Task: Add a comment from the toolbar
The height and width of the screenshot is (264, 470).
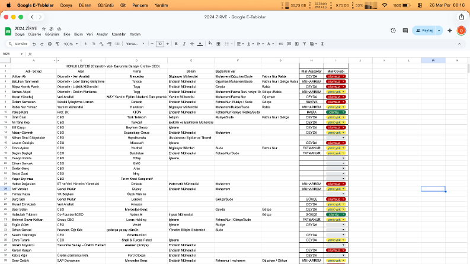Action: tap(289, 44)
